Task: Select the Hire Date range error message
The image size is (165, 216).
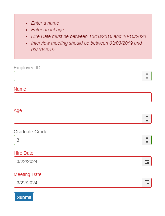Action: (89, 36)
